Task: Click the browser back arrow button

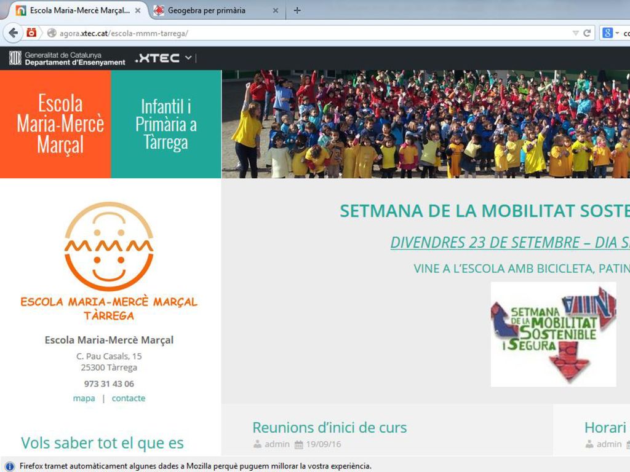Action: 14,33
